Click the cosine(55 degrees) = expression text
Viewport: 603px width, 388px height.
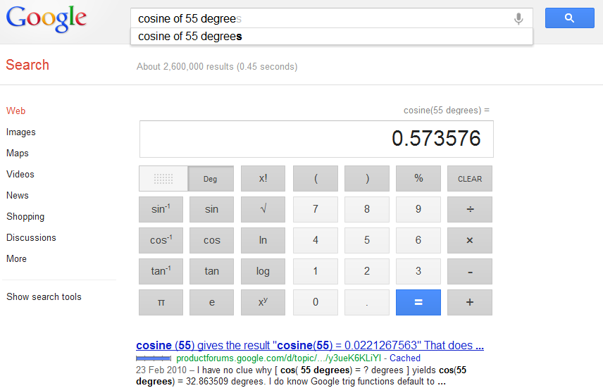447,111
